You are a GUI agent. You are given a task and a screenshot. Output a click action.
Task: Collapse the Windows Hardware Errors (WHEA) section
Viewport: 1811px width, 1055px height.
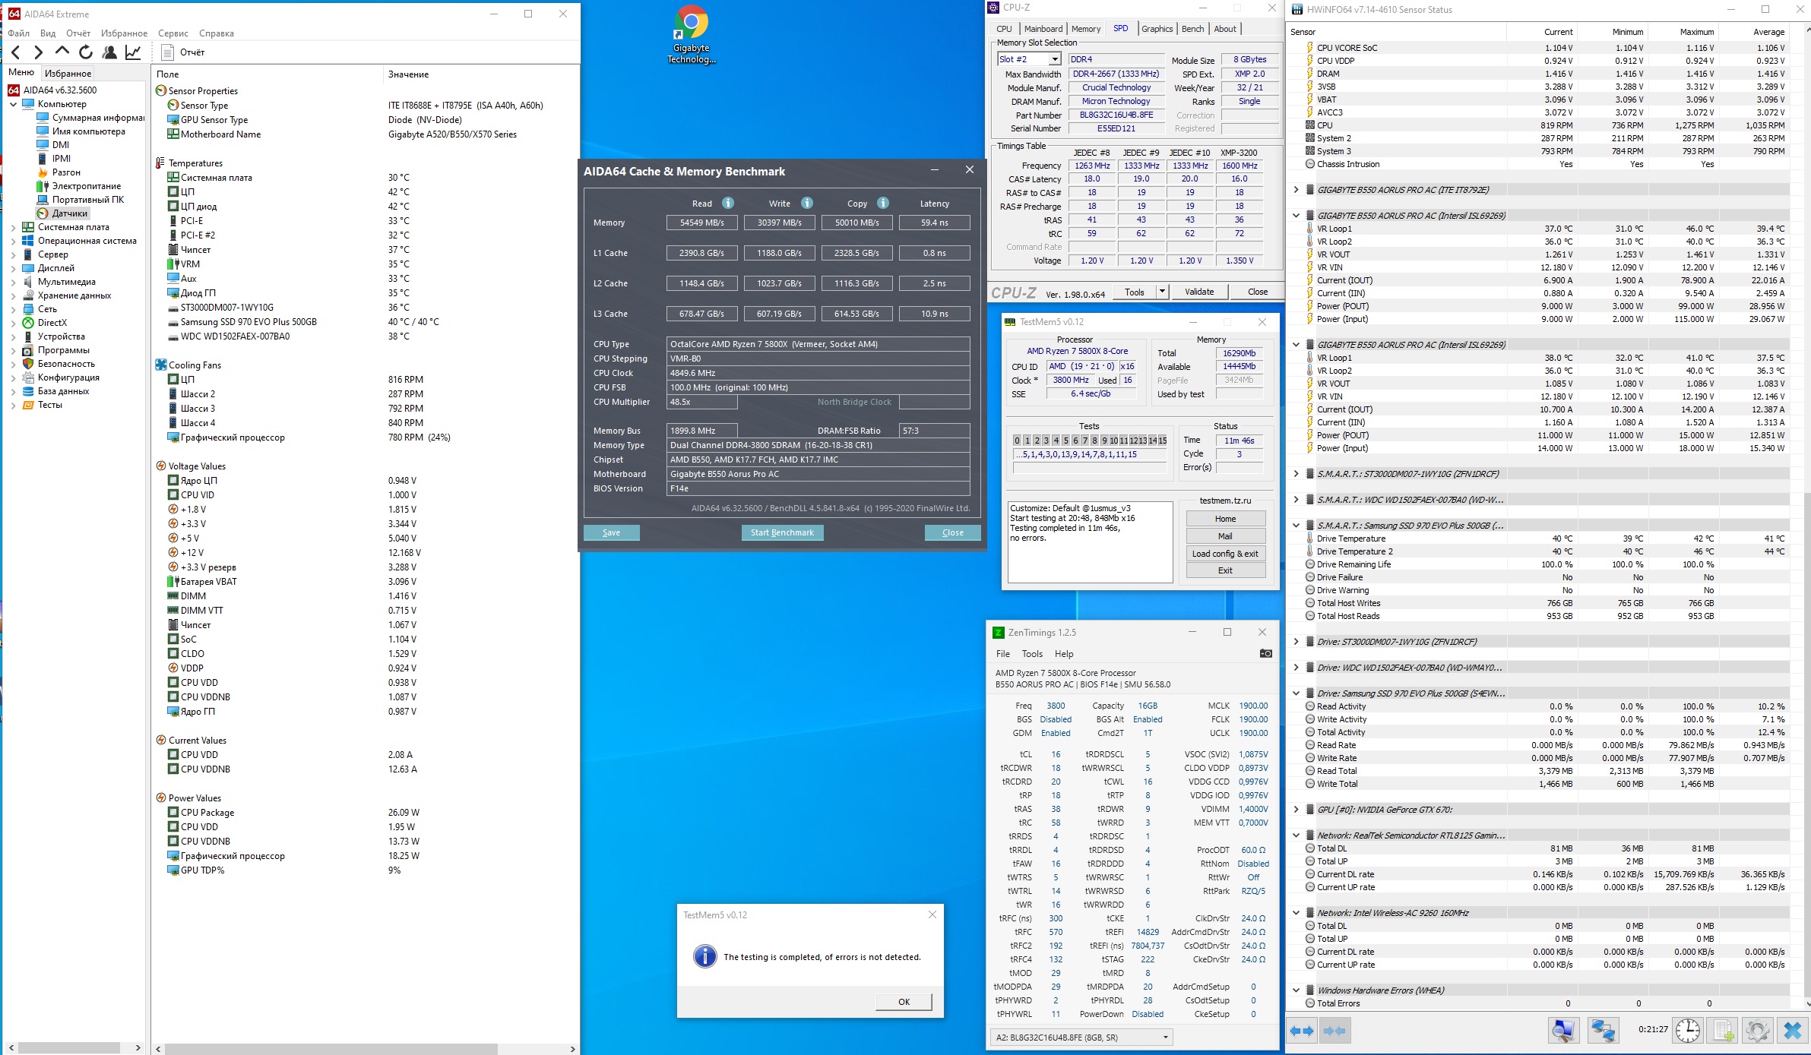(1296, 990)
